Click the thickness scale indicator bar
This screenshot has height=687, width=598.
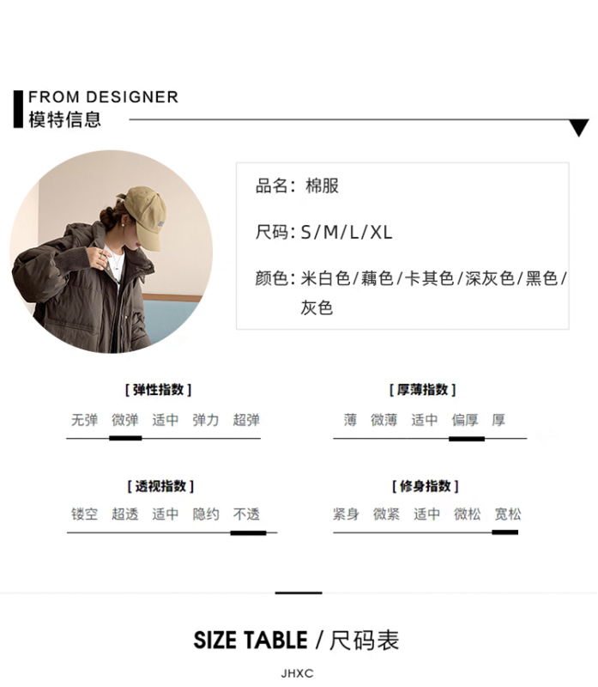point(467,439)
